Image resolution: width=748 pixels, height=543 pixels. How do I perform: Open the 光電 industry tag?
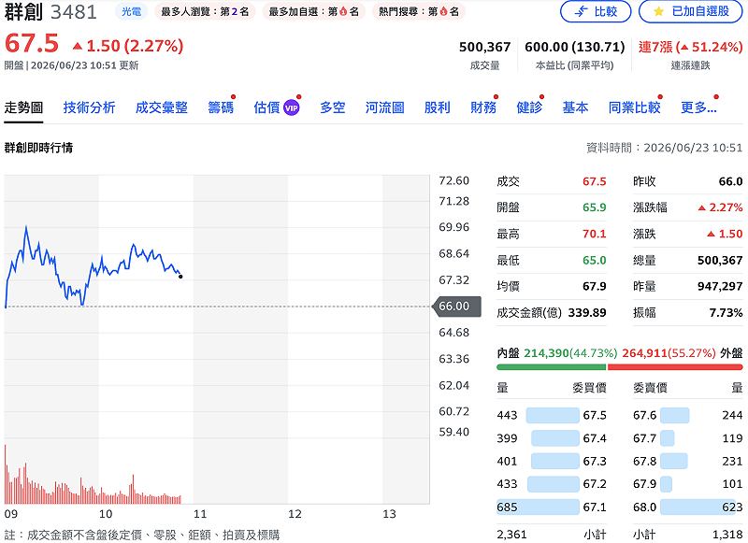(x=131, y=11)
